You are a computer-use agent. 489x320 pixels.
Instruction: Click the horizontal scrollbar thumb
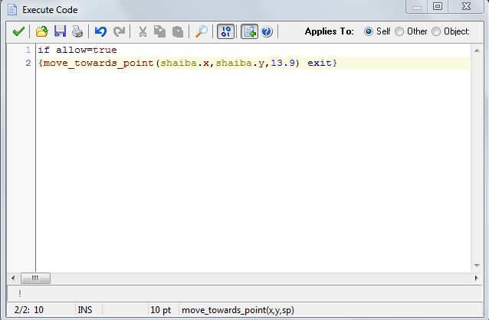pos(35,278)
